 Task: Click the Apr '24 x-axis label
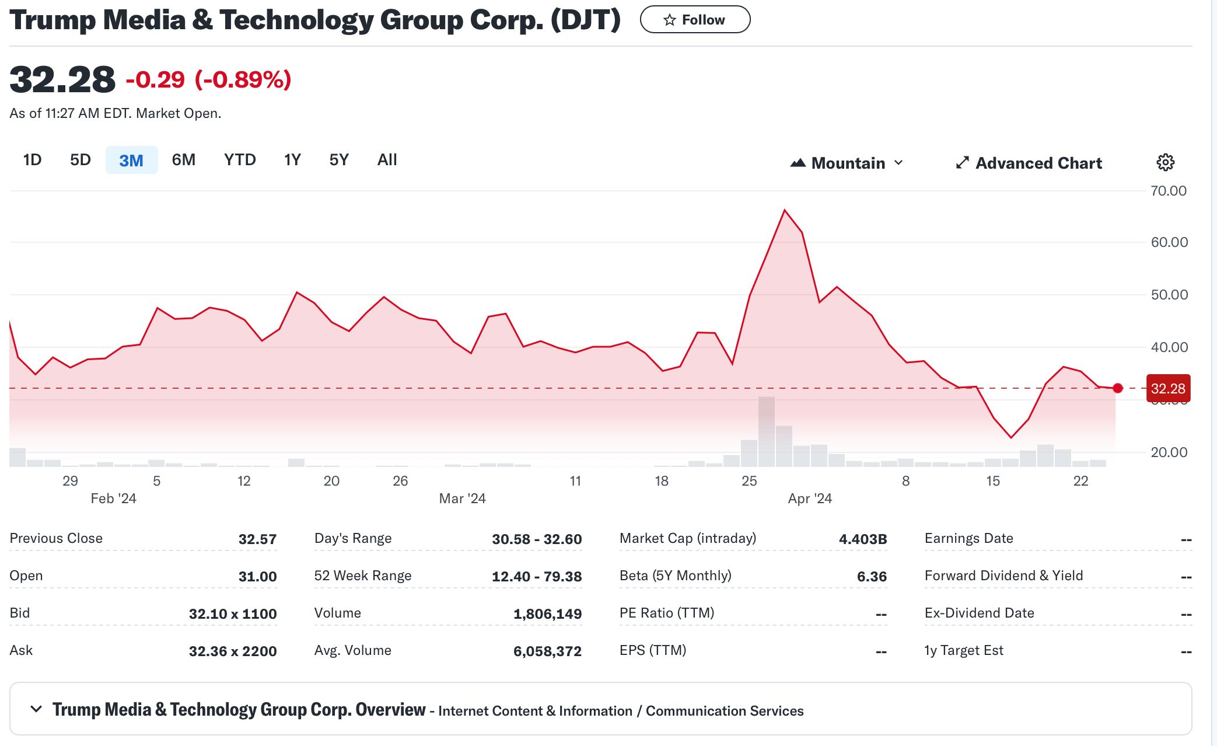tap(810, 499)
